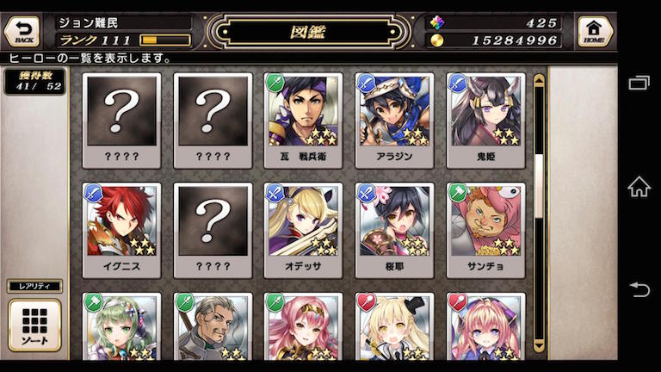Open the オデッサ hero card
This screenshot has height=372, width=661.
[303, 231]
